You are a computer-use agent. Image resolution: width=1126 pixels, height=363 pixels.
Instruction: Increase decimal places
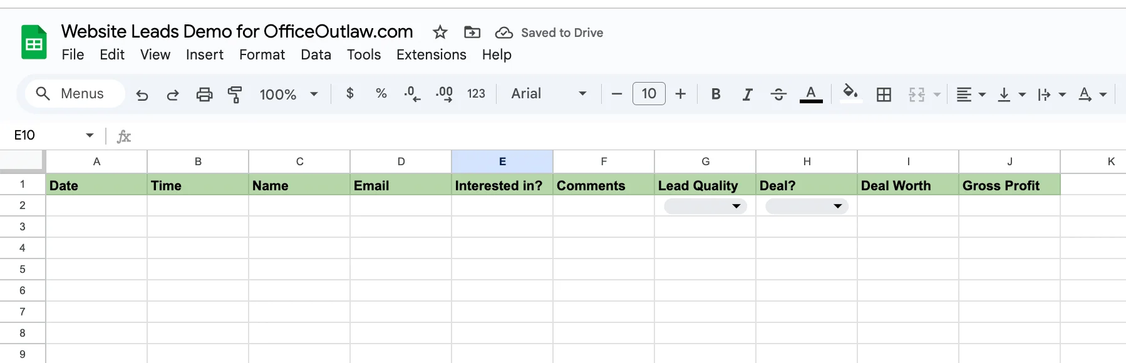(444, 94)
